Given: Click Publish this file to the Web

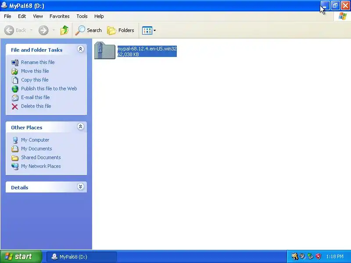Looking at the screenshot, I should 49,89.
